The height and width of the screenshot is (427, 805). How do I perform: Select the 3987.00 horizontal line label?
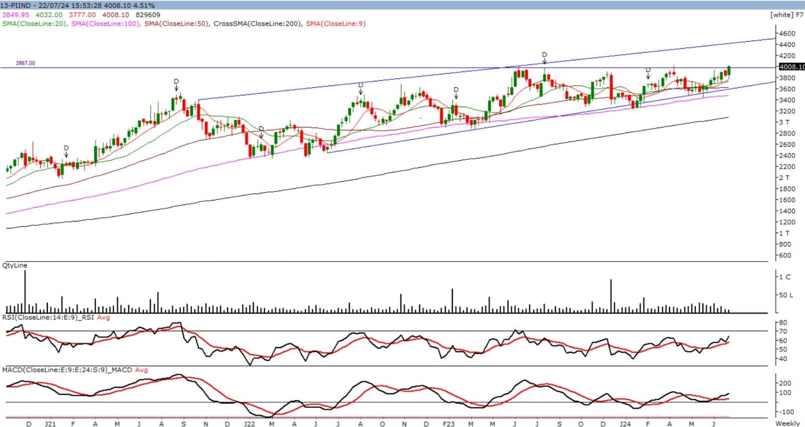pos(25,63)
